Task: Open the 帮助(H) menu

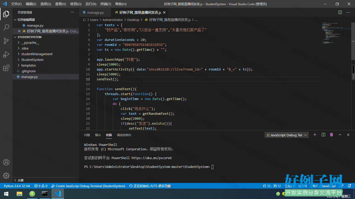Action: point(121,4)
